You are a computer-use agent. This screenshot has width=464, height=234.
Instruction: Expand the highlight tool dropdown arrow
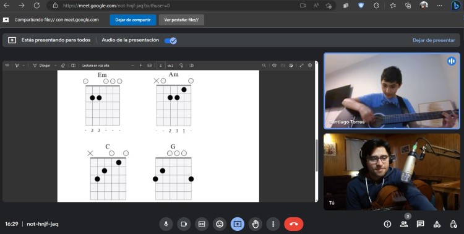coord(24,66)
